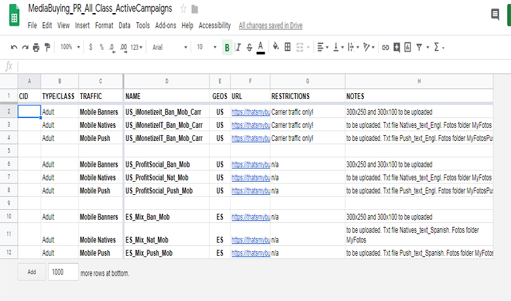The image size is (511, 301).
Task: Undo the last action
Action: [14, 48]
